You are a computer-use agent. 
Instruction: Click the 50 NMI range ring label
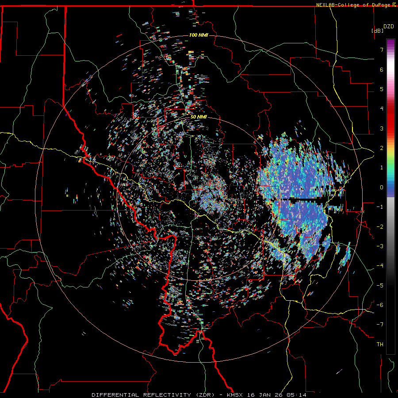click(x=199, y=117)
